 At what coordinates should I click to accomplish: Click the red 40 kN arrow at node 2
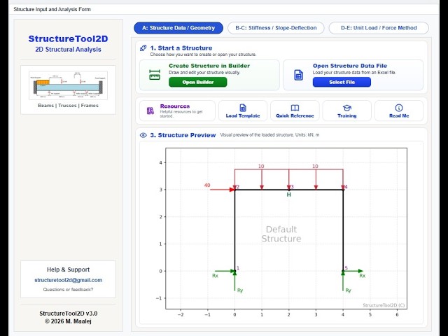point(223,190)
